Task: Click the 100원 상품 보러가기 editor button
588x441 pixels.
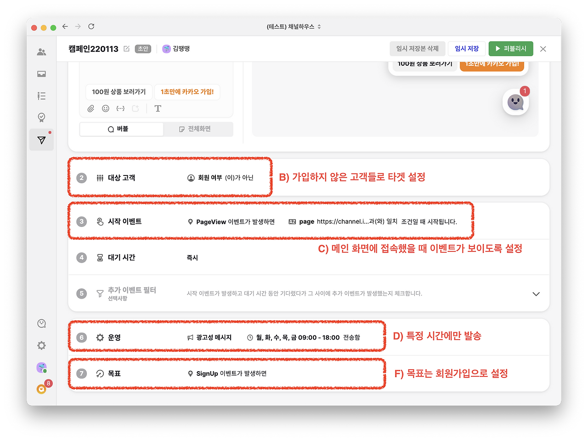Action: [119, 92]
